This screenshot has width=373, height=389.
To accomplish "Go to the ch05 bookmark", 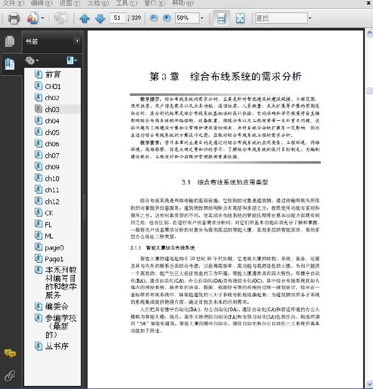I will 52,133.
